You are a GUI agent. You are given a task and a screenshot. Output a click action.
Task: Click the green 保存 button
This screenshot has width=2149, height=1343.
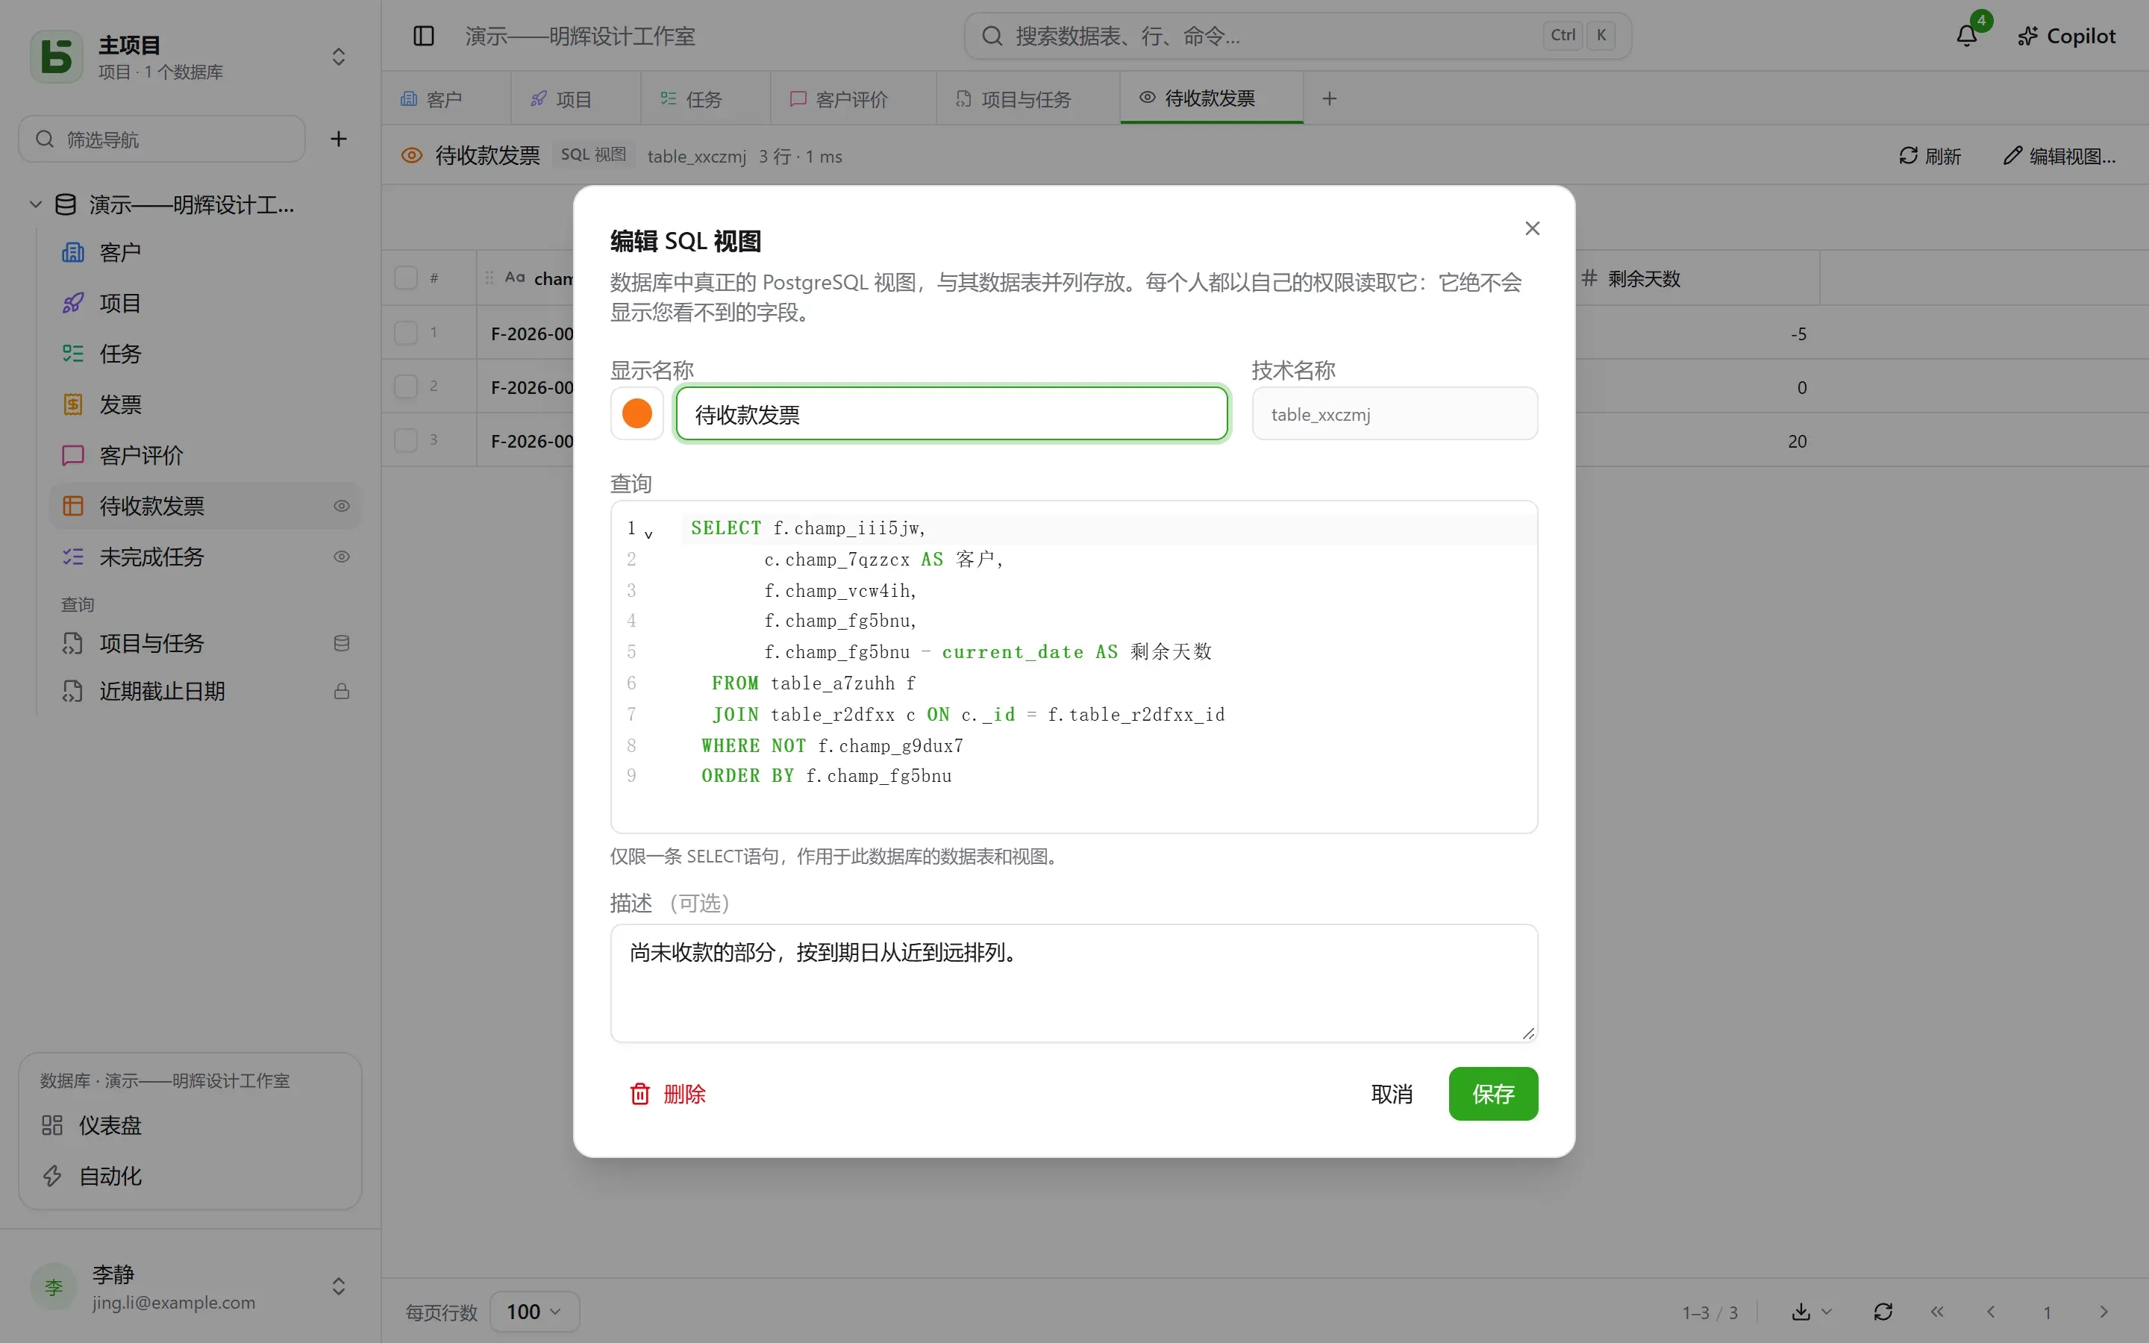click(x=1493, y=1093)
